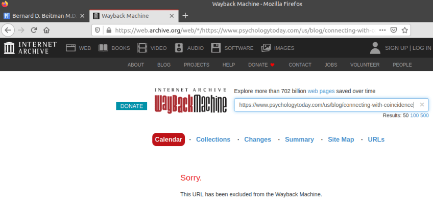Click the user avatar icon

(x=375, y=48)
